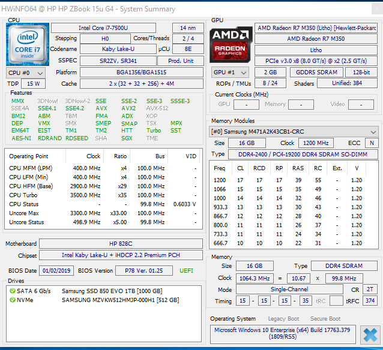Click the Single-Channel mode field
Image resolution: width=383 pixels, height=350 pixels.
(x=289, y=289)
